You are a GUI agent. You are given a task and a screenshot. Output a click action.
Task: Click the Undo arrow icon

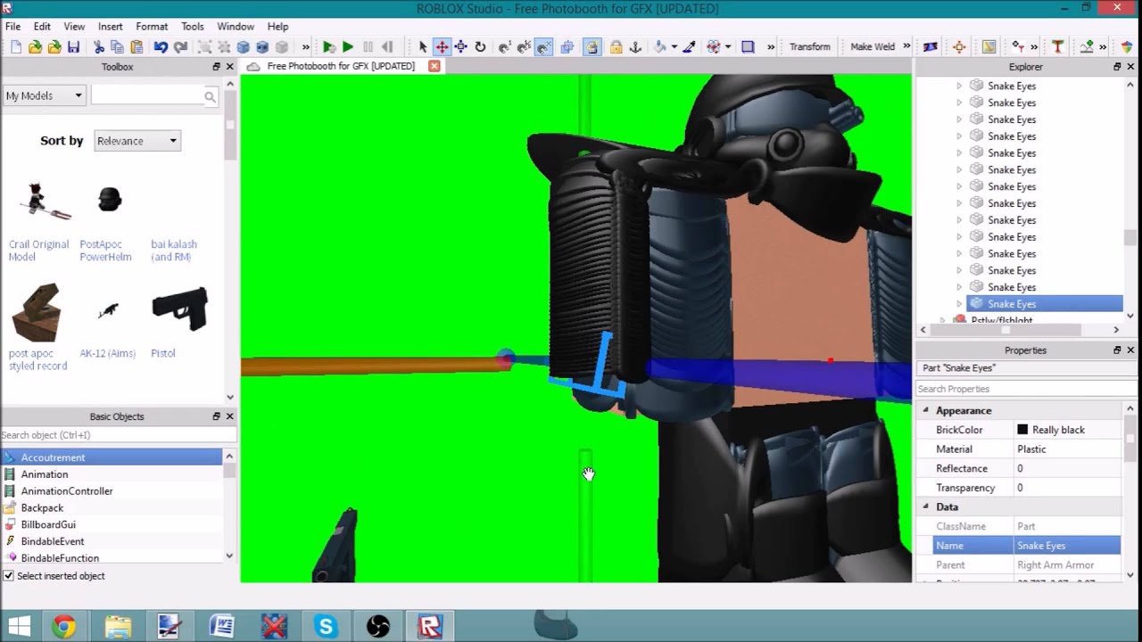pyautogui.click(x=161, y=47)
